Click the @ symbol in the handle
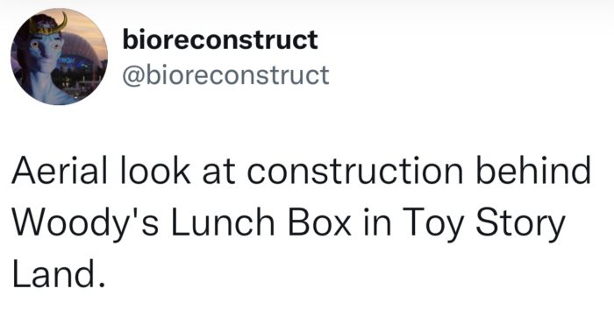The height and width of the screenshot is (317, 614). tap(134, 76)
